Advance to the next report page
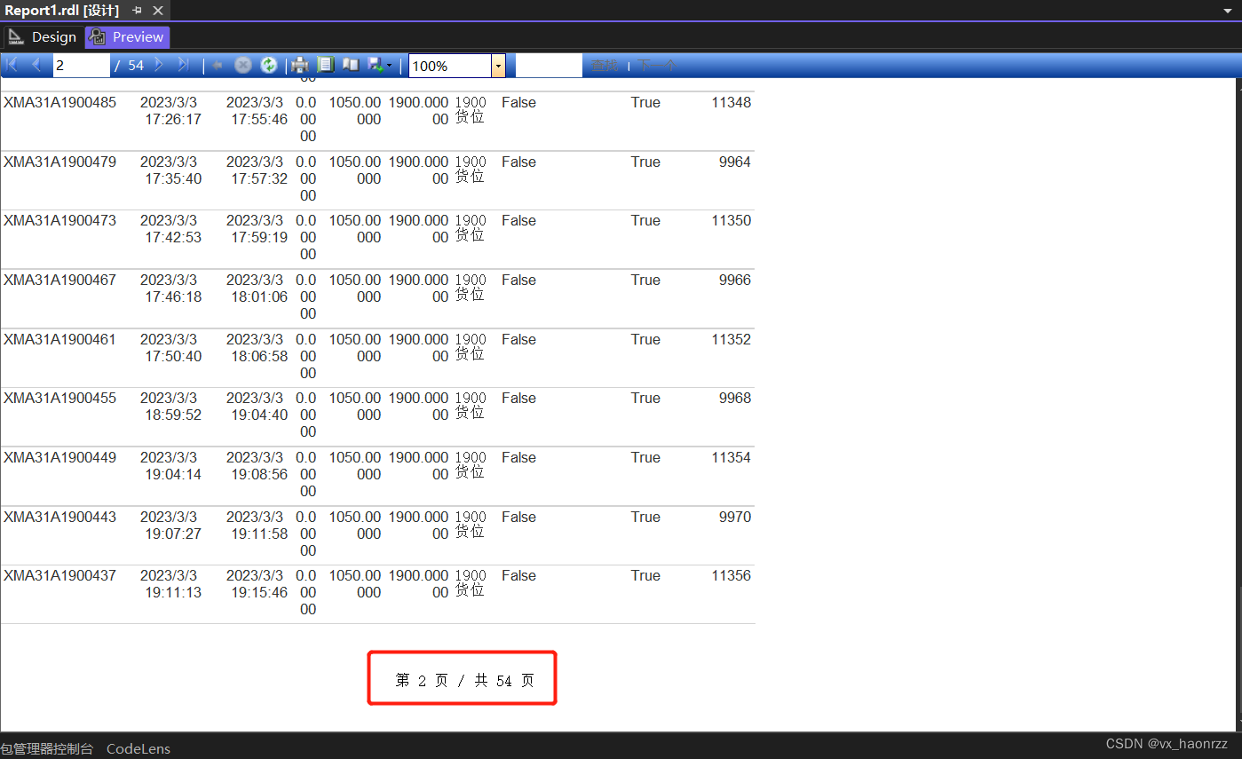This screenshot has height=759, width=1242. click(x=158, y=64)
